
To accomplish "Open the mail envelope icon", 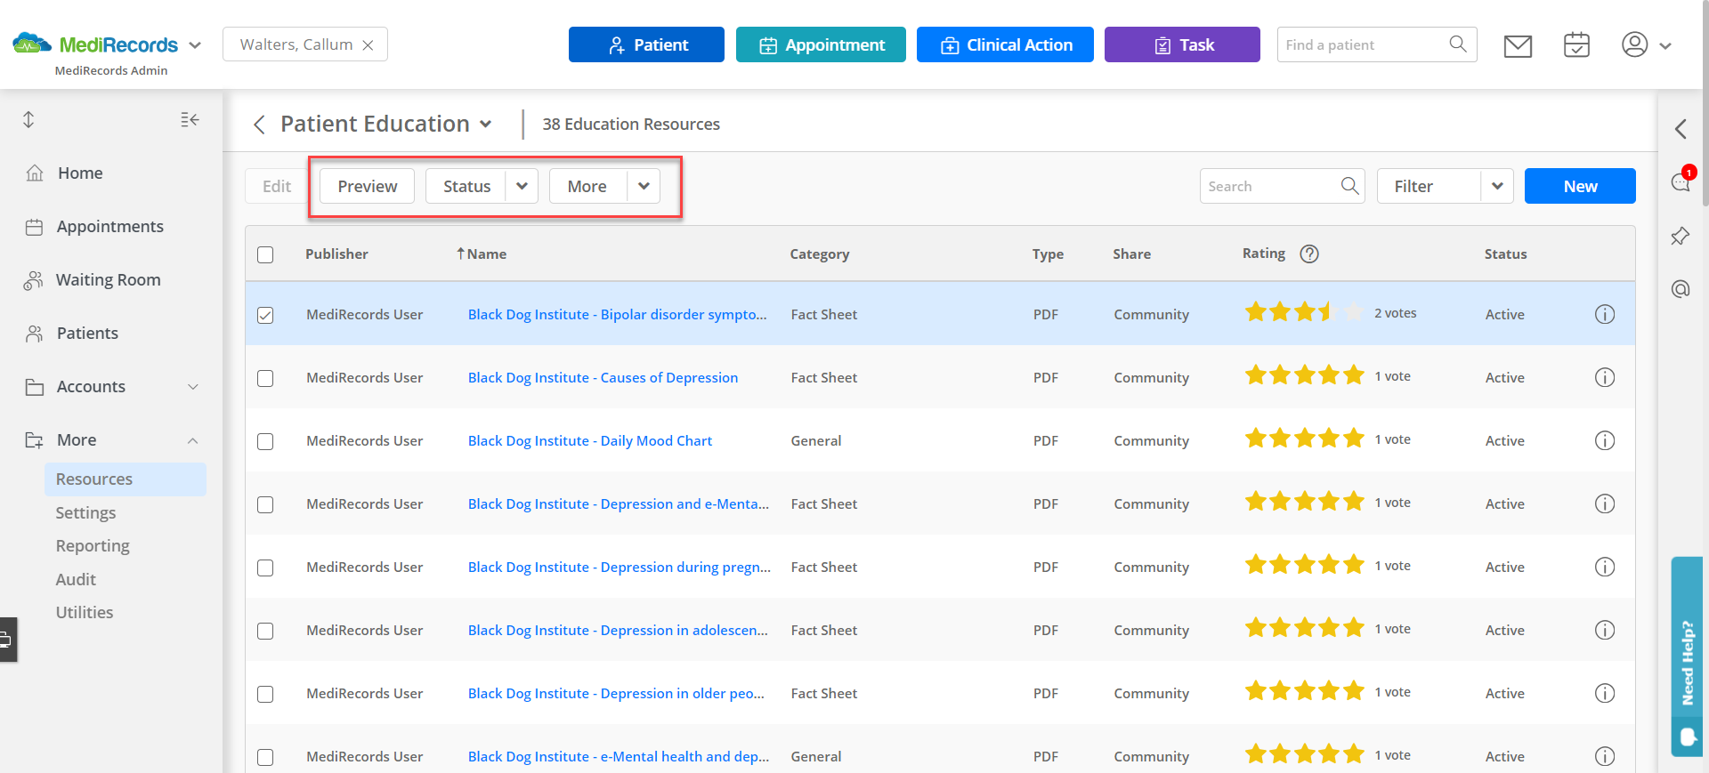I will coord(1518,45).
